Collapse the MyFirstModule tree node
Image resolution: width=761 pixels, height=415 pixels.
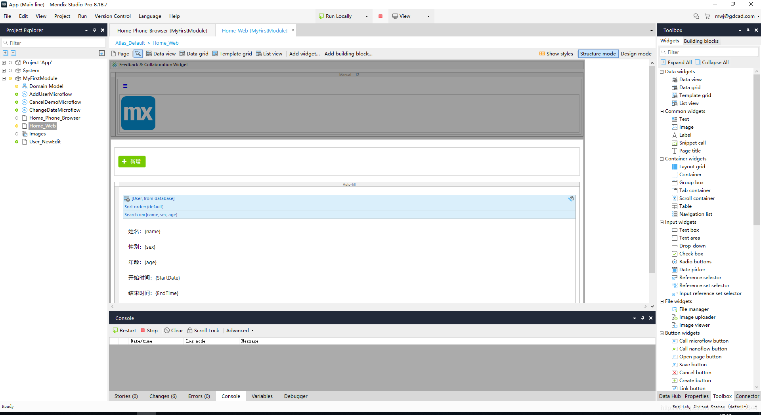tap(4, 78)
